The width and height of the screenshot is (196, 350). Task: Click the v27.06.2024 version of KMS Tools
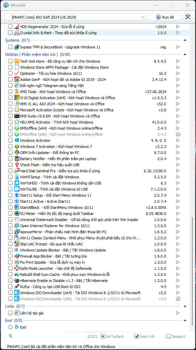point(155,92)
